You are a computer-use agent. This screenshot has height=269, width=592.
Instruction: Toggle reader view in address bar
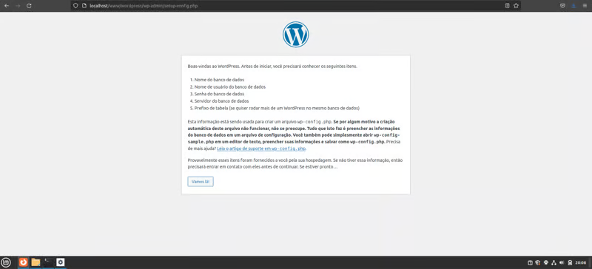point(508,6)
